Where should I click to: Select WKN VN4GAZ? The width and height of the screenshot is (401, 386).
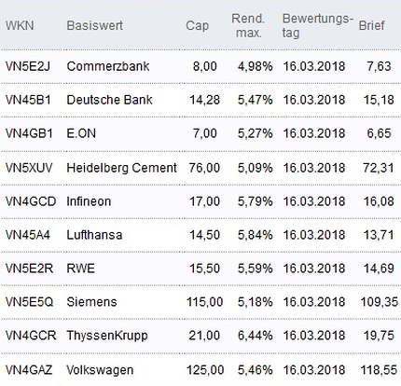point(29,370)
